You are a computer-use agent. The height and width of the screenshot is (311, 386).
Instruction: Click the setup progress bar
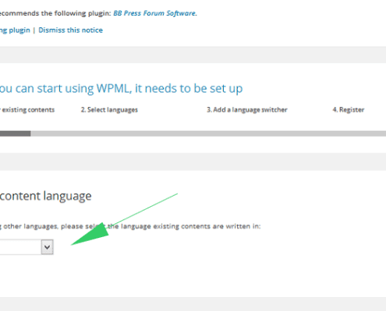pos(193,134)
